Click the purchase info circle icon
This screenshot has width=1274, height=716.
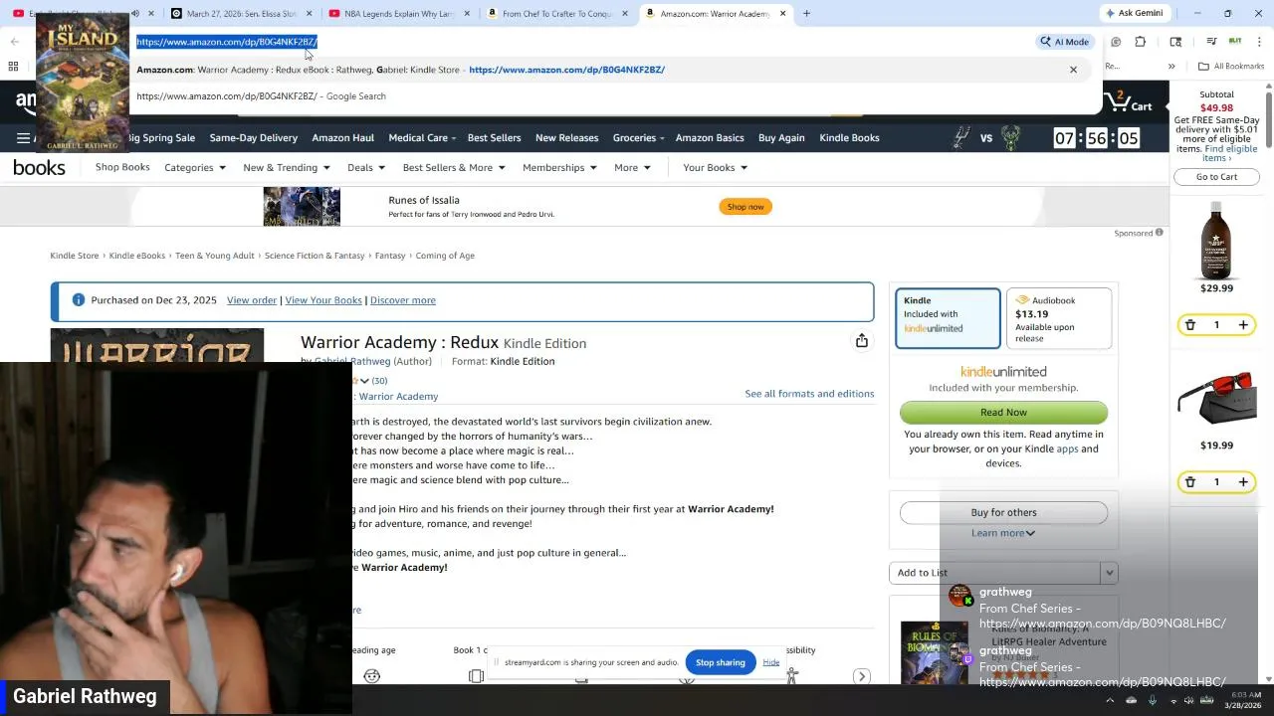click(79, 300)
